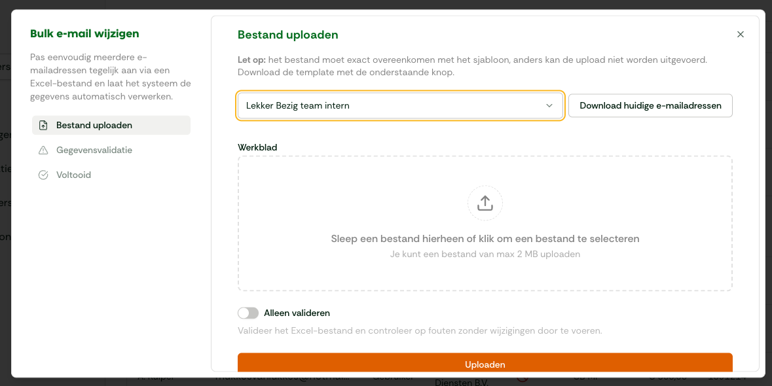Click the green Bestand uploaden panel title

coord(288,35)
